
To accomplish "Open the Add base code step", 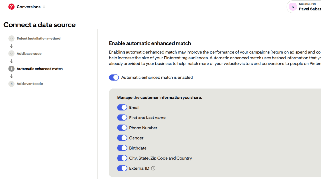I will [x=29, y=54].
